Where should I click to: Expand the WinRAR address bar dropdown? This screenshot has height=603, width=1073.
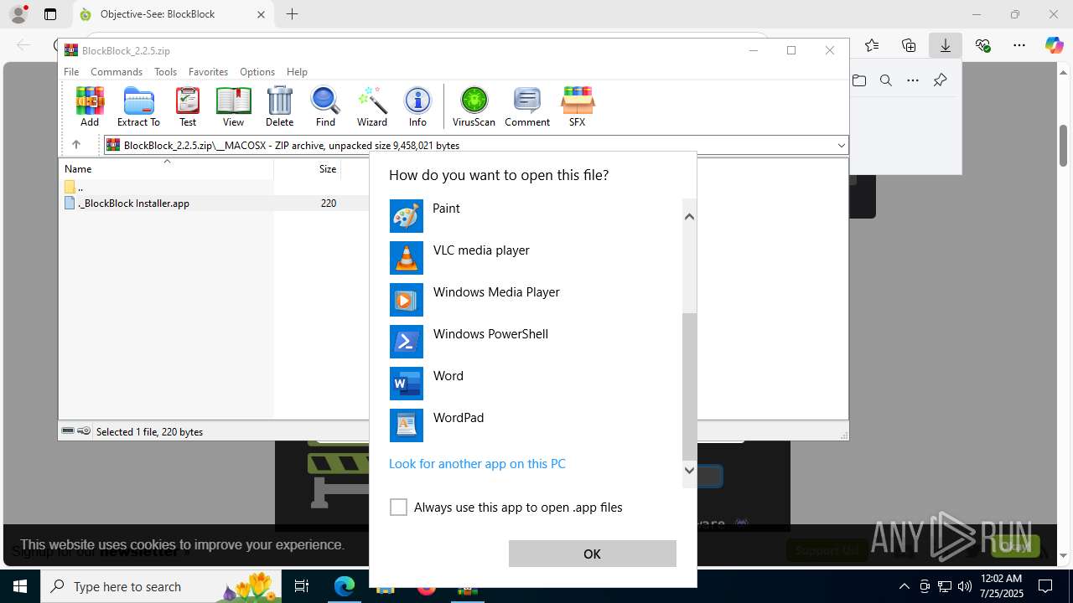pyautogui.click(x=841, y=145)
